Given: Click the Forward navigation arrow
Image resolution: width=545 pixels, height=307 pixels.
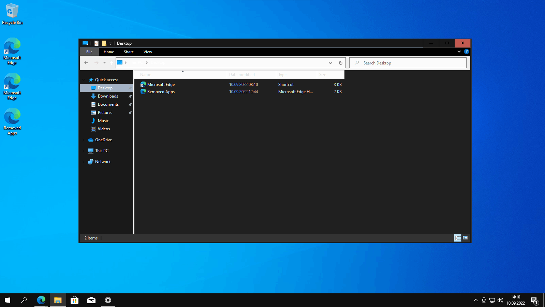Looking at the screenshot, I should [96, 63].
